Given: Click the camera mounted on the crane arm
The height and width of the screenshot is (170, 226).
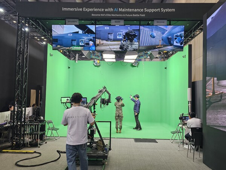Looking at the screenshot, I should (105, 101).
